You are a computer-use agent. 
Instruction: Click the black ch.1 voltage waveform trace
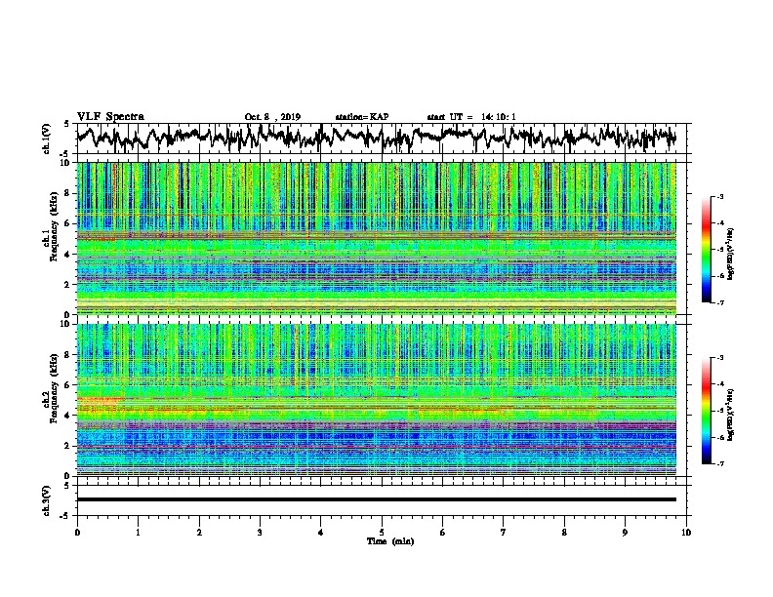(376, 137)
